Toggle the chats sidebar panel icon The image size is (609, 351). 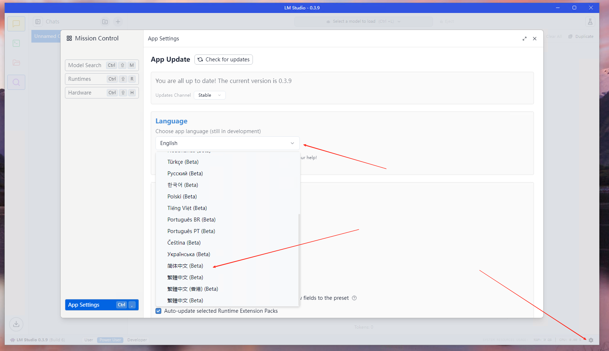pyautogui.click(x=38, y=22)
